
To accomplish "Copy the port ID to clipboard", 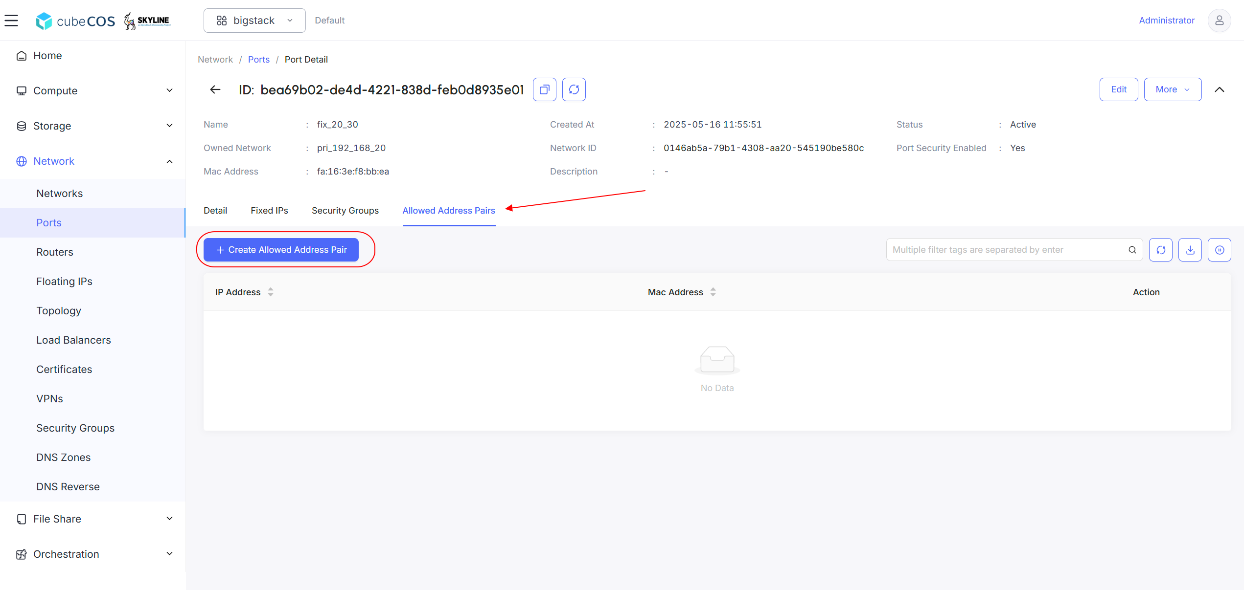I will coord(544,89).
